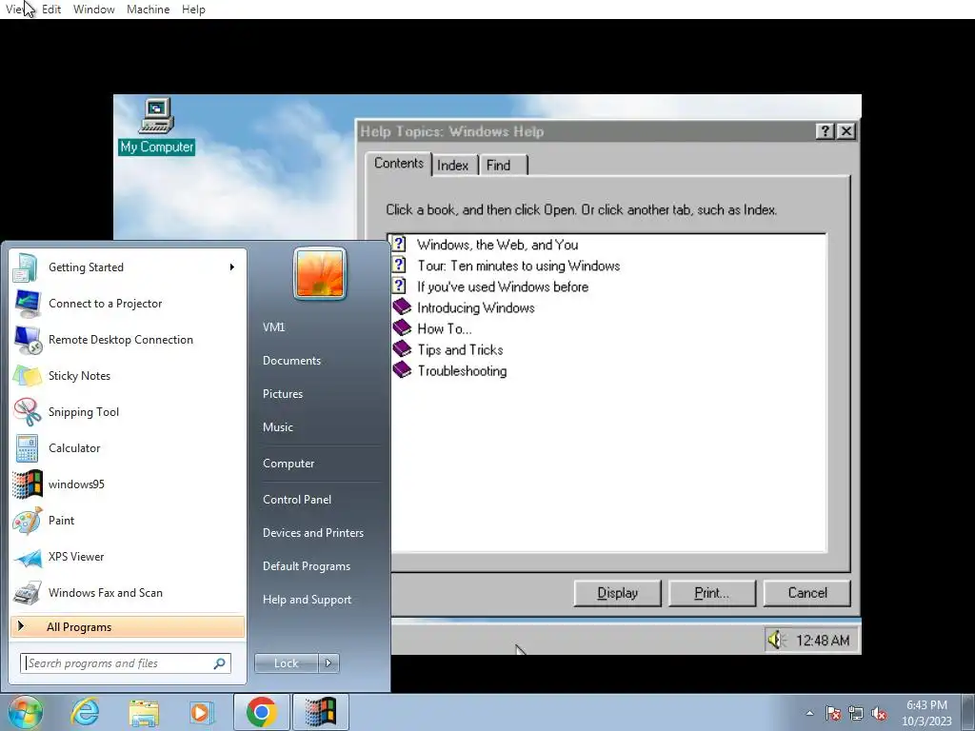
Task: Open Documents from Start menu
Action: (x=291, y=361)
